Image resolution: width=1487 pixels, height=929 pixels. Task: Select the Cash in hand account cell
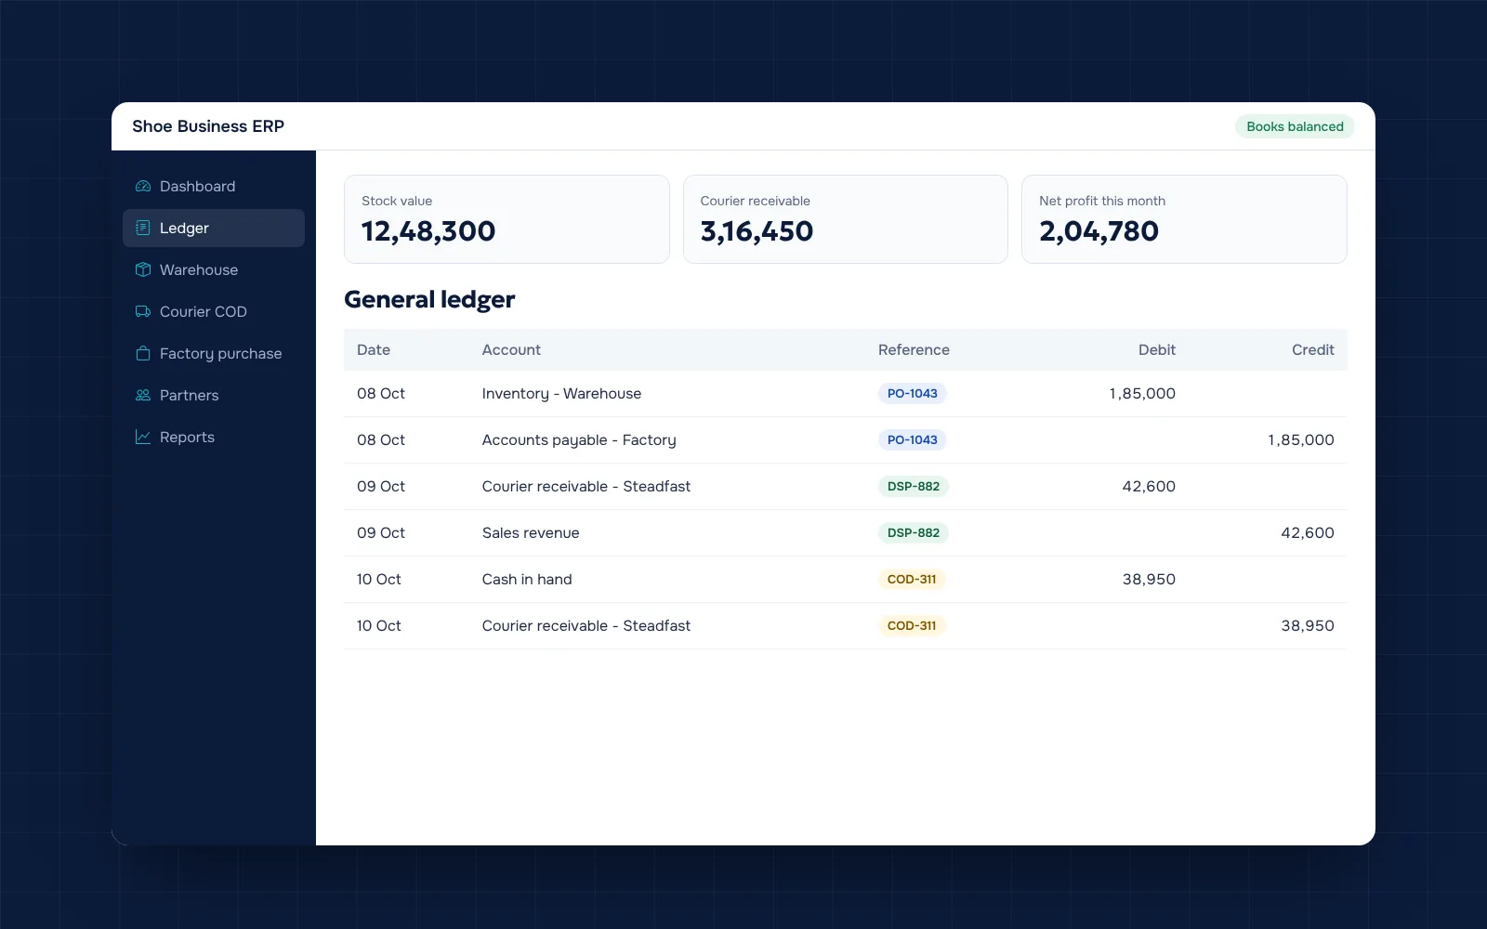click(x=527, y=579)
